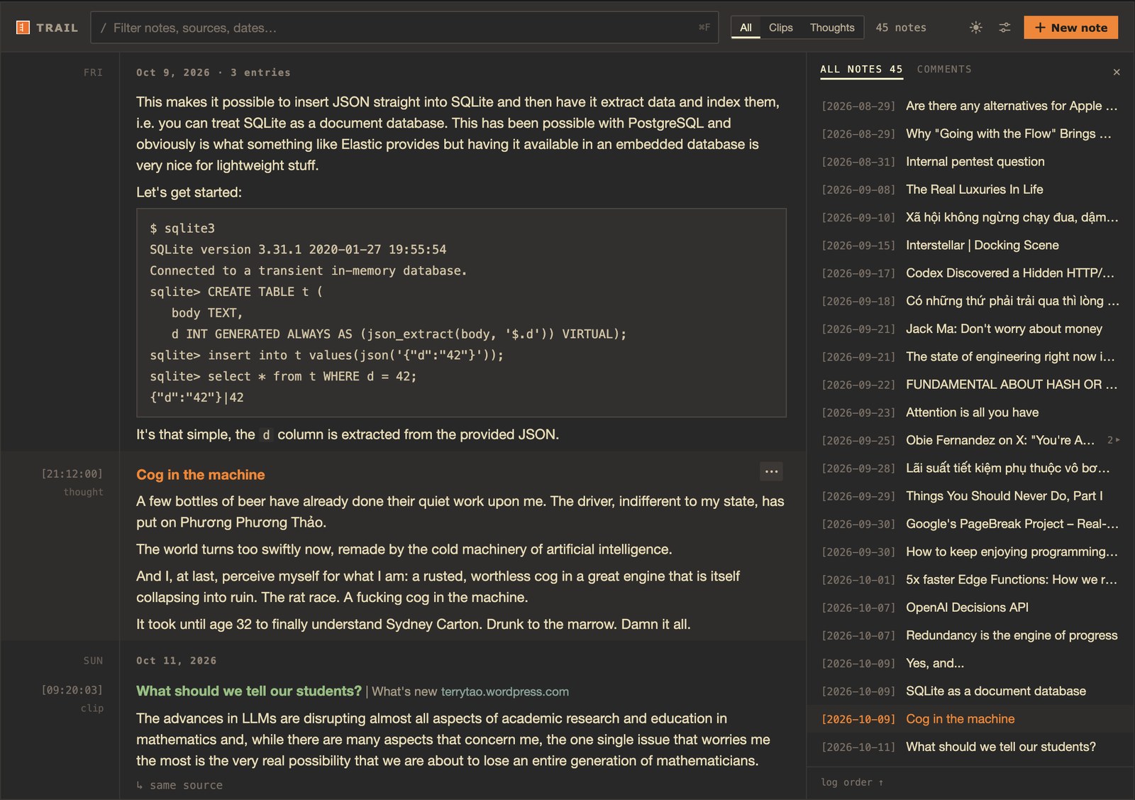
Task: Click the Trail app logo icon
Action: coord(23,28)
